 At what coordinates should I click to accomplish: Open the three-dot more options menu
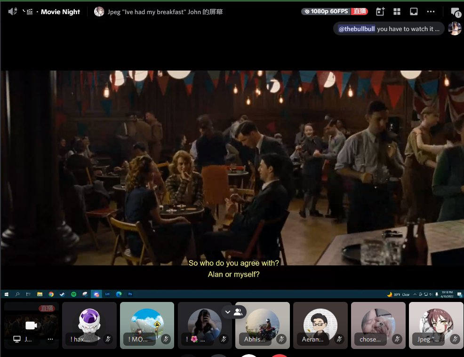click(x=431, y=12)
